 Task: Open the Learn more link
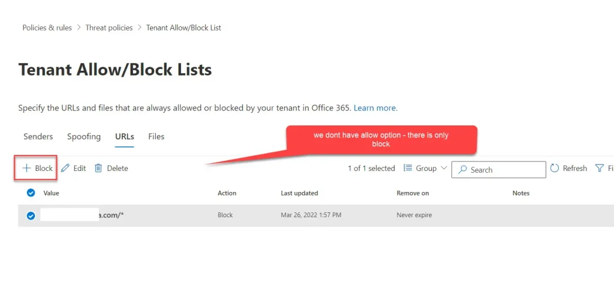pyautogui.click(x=375, y=108)
